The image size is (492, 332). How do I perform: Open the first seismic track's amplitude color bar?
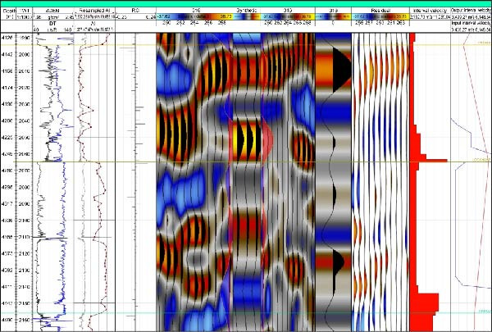(194, 16)
